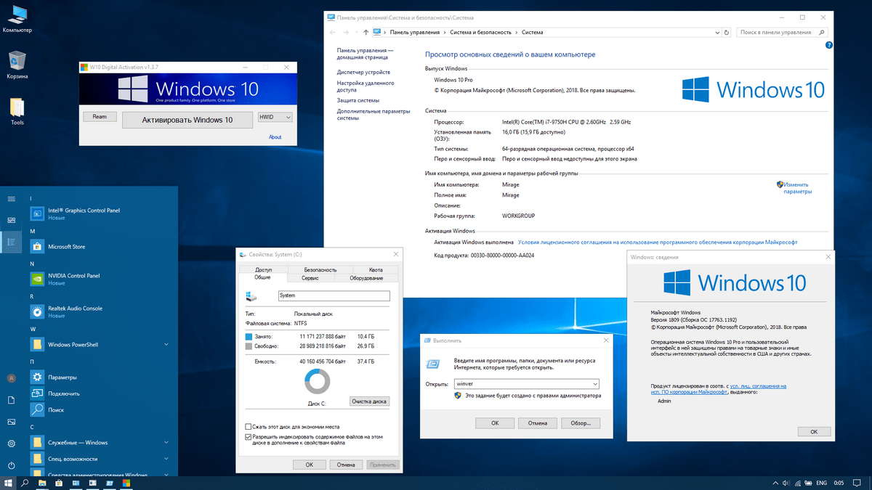Click the help icon in the System window
The height and width of the screenshot is (490, 872).
(x=829, y=45)
